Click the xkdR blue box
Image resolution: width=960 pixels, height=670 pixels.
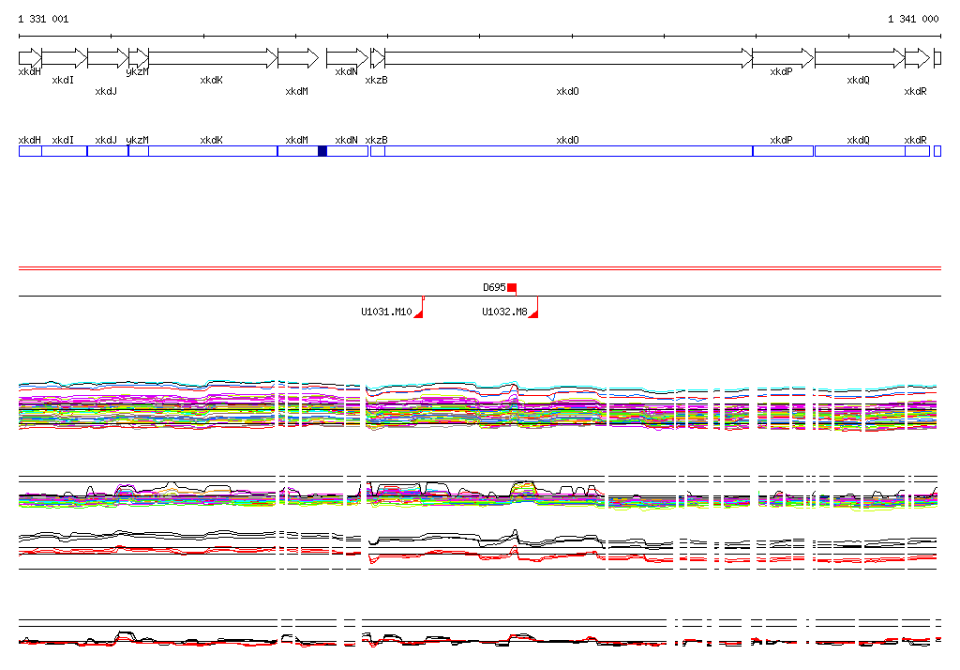(x=917, y=151)
